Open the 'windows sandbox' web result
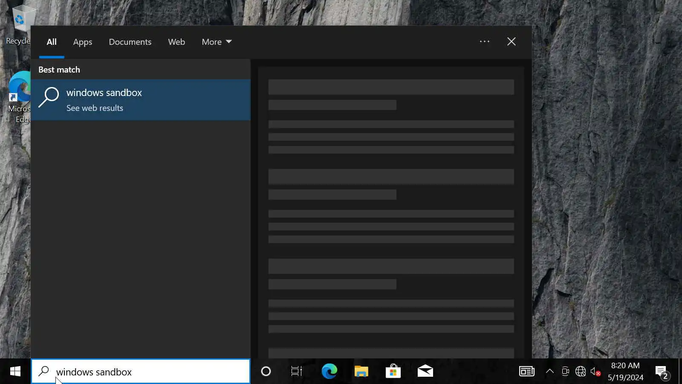The height and width of the screenshot is (384, 682). pos(141,100)
